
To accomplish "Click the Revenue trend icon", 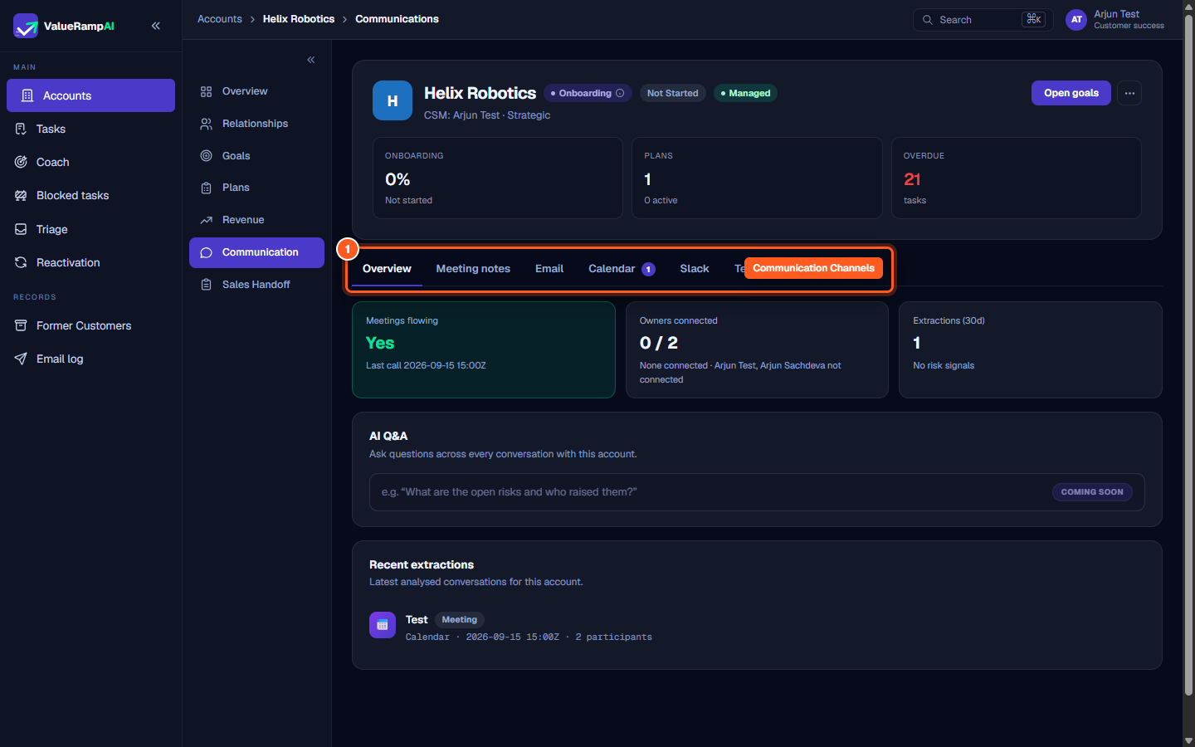I will tap(207, 220).
